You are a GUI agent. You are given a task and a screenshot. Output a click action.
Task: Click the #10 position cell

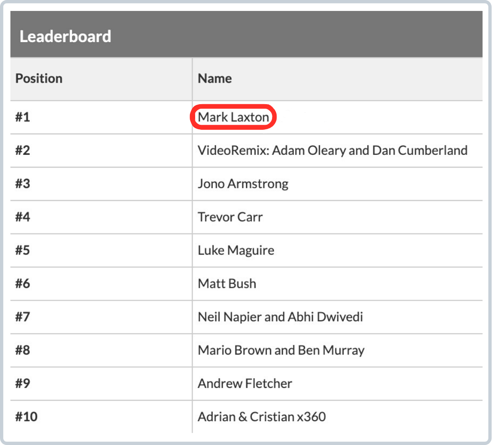pyautogui.click(x=26, y=417)
